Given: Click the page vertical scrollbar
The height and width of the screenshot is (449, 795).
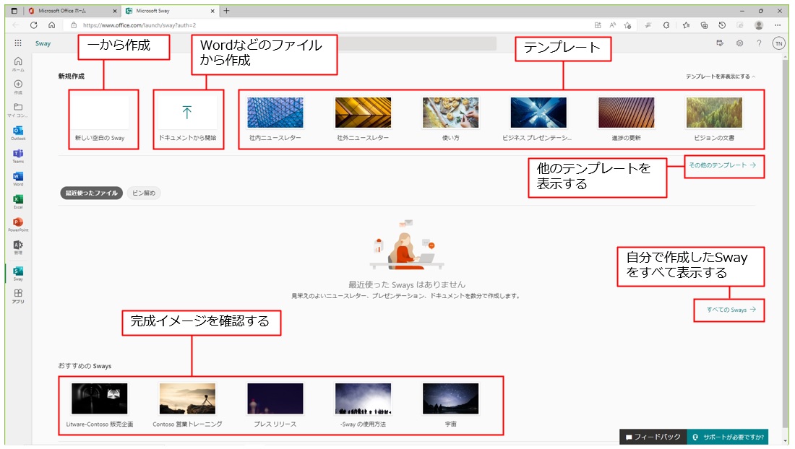Looking at the screenshot, I should coord(785,243).
